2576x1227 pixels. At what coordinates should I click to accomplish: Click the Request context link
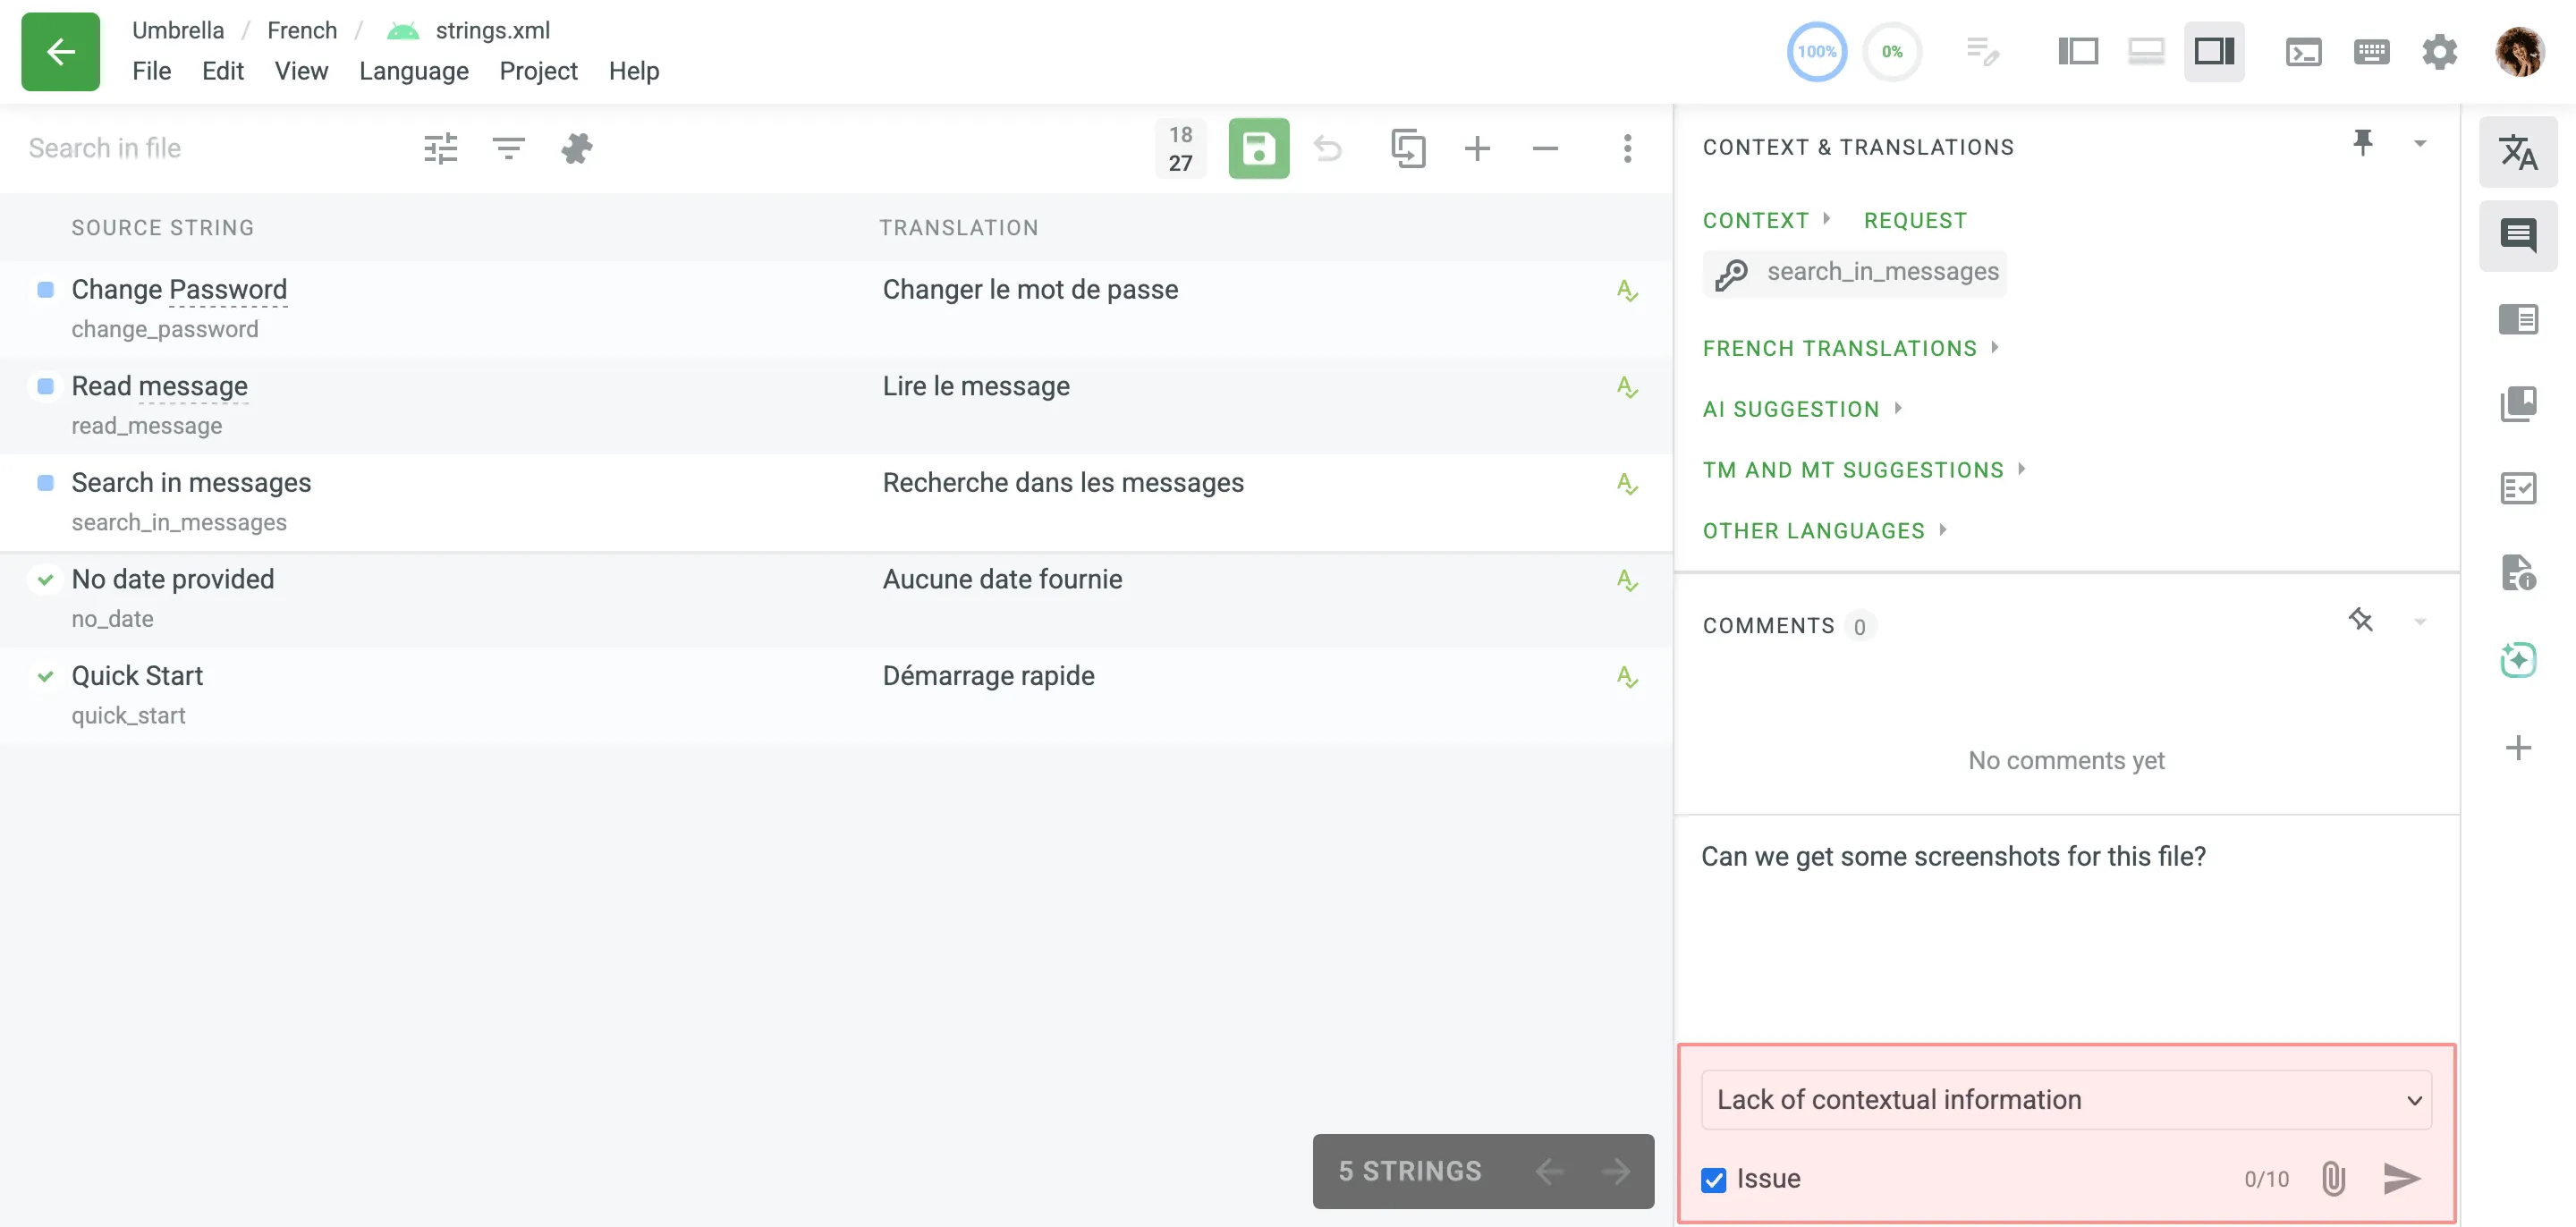click(x=1914, y=220)
